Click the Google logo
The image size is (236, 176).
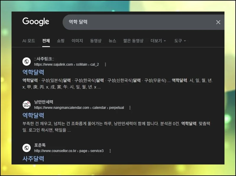pos(36,22)
